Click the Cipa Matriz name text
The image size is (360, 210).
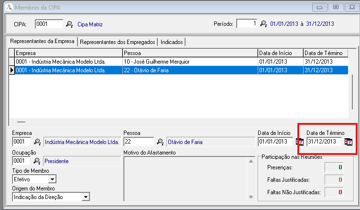click(x=90, y=24)
